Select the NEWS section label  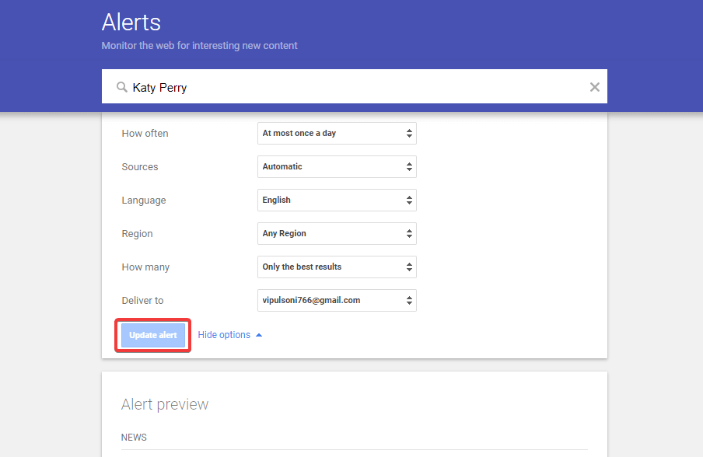[x=134, y=438]
